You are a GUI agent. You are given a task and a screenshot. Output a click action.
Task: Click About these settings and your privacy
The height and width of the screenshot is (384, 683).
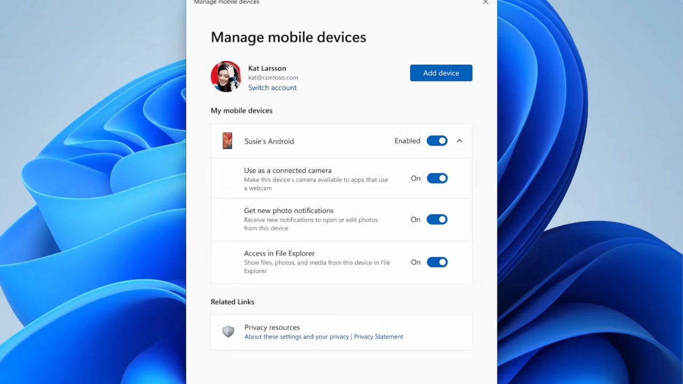coord(296,337)
